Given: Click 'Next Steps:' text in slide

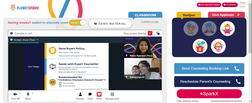Looking at the screenshot, I should 34,67.
